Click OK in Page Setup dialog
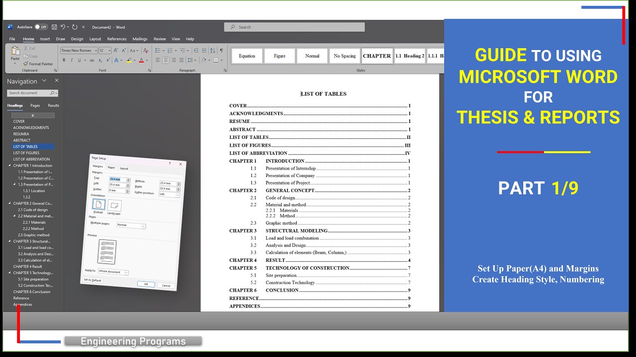This screenshot has height=357, width=636. point(146,284)
